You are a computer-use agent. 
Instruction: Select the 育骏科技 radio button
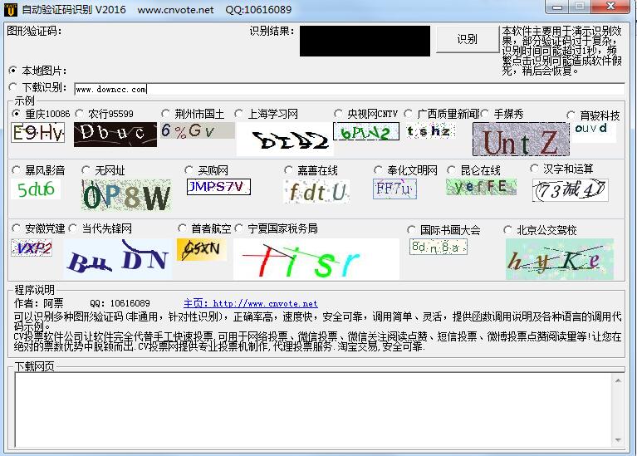[x=571, y=115]
